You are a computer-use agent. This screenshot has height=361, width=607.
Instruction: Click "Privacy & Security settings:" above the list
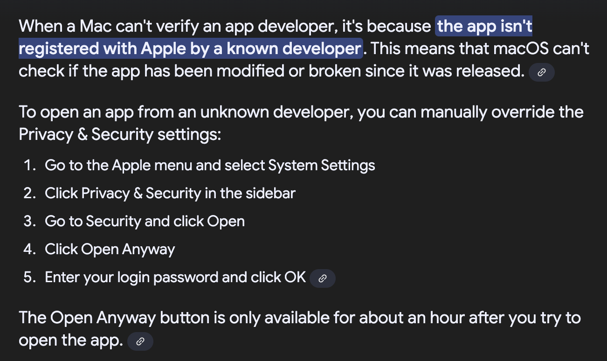coord(119,134)
